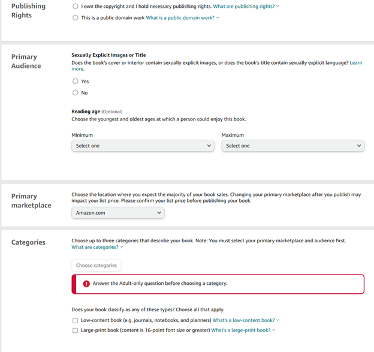Open the Amazon.com primary marketplace dropdown
The height and width of the screenshot is (352, 374).
click(x=118, y=213)
